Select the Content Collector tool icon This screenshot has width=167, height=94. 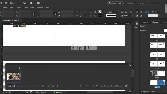click(x=10, y=86)
